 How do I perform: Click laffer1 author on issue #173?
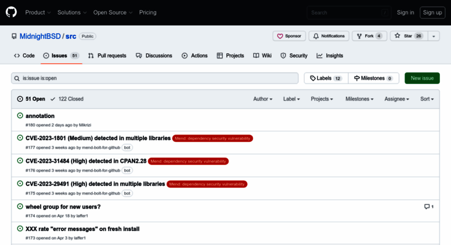[x=80, y=238]
